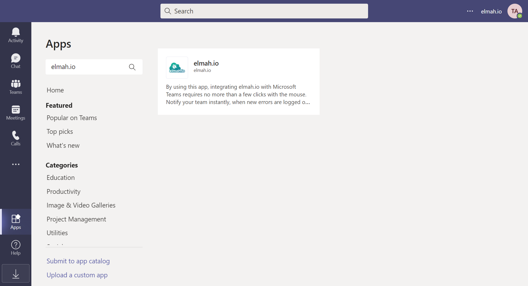
Task: Select Popular on Teams category
Action: coord(72,118)
